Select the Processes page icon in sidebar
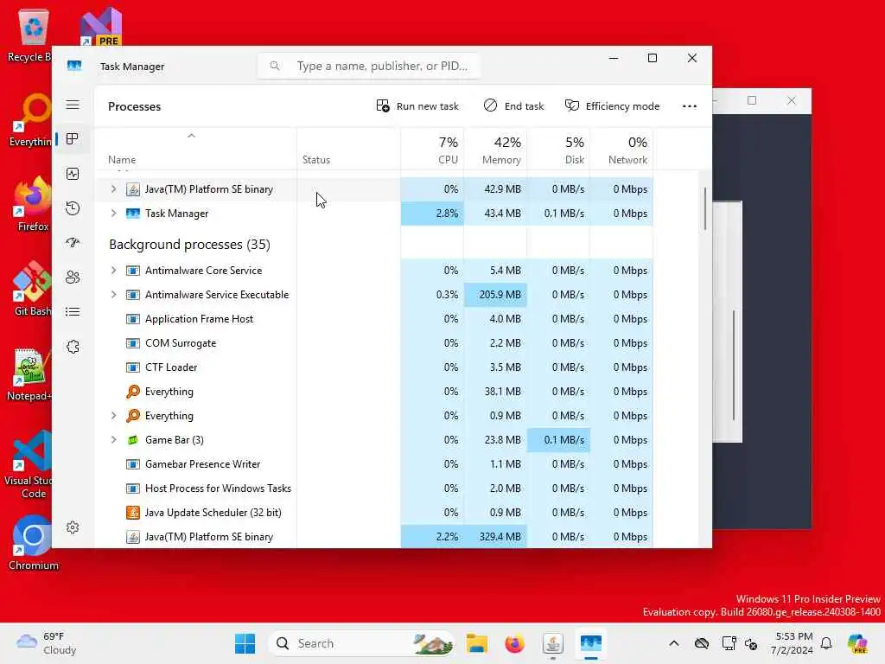 [73, 139]
